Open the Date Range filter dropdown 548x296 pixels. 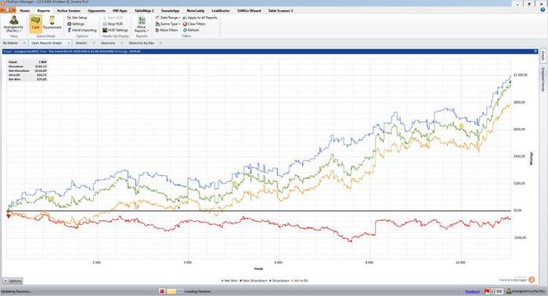click(x=168, y=17)
